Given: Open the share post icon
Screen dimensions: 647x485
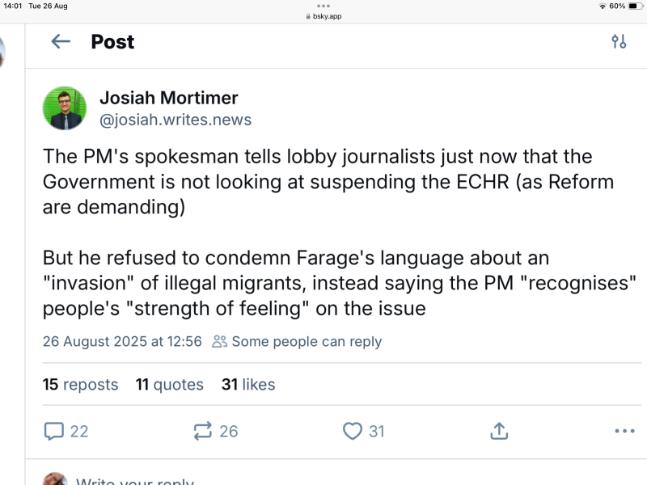Looking at the screenshot, I should click(x=498, y=431).
